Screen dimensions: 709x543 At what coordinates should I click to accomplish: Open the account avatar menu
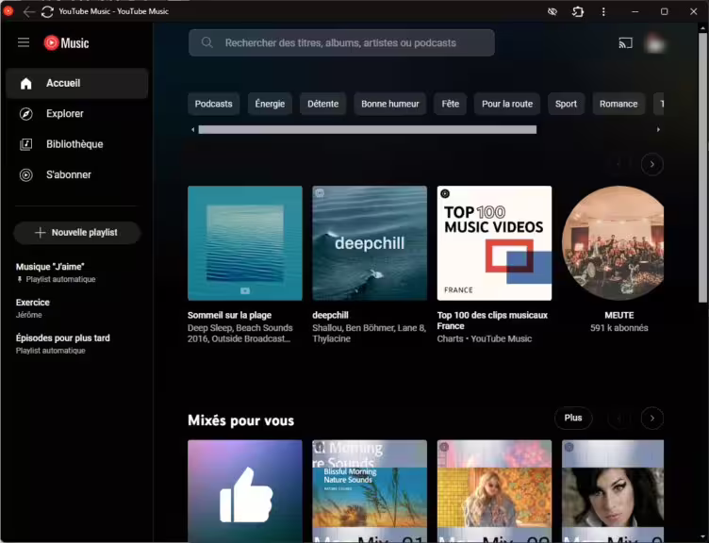click(654, 43)
